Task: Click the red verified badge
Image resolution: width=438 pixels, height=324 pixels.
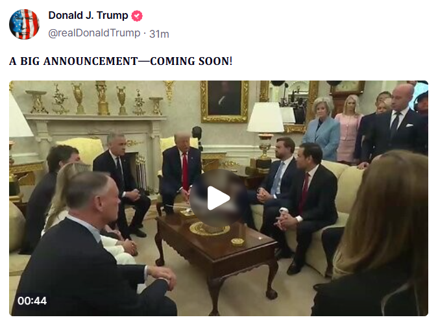Action: [x=137, y=16]
